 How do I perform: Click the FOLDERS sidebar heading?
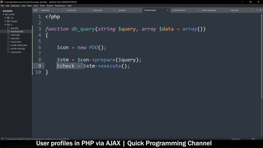click(x=7, y=11)
